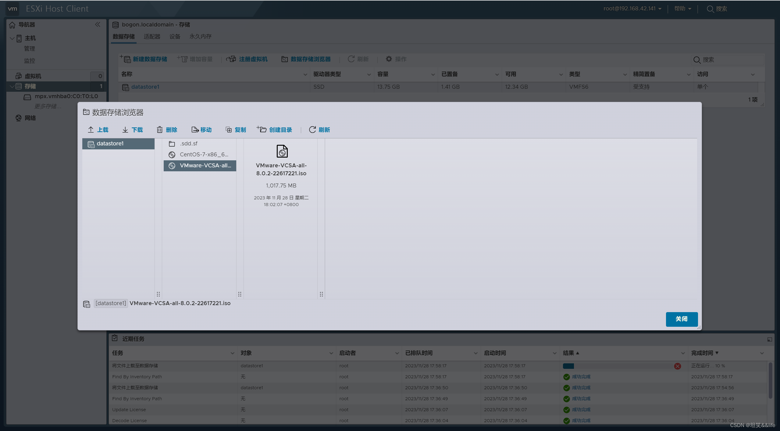This screenshot has height=431, width=780.
Task: Collapse the Host (主机) tree node
Action: point(12,38)
